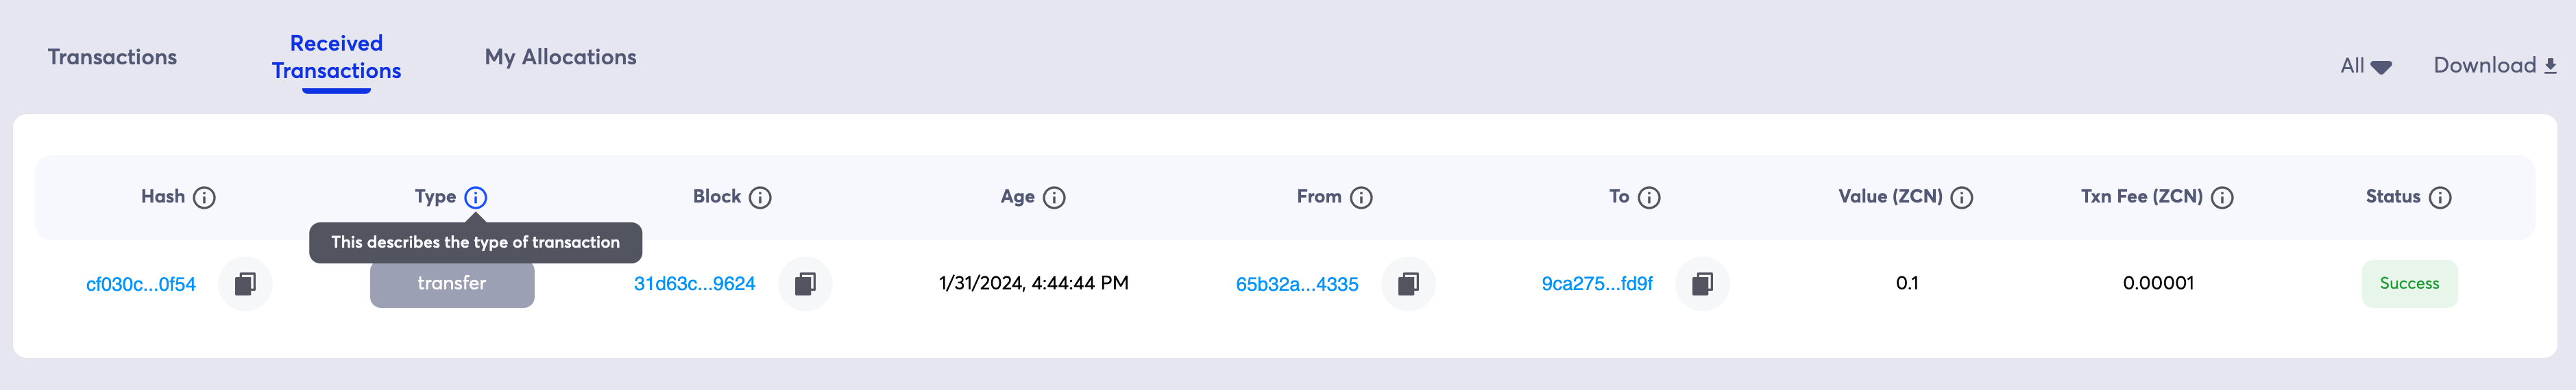Image resolution: width=2576 pixels, height=390 pixels.
Task: Click the Age column info icon
Action: [x=1054, y=198]
